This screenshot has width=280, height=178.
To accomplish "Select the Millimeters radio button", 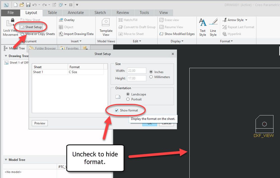I will (x=151, y=77).
